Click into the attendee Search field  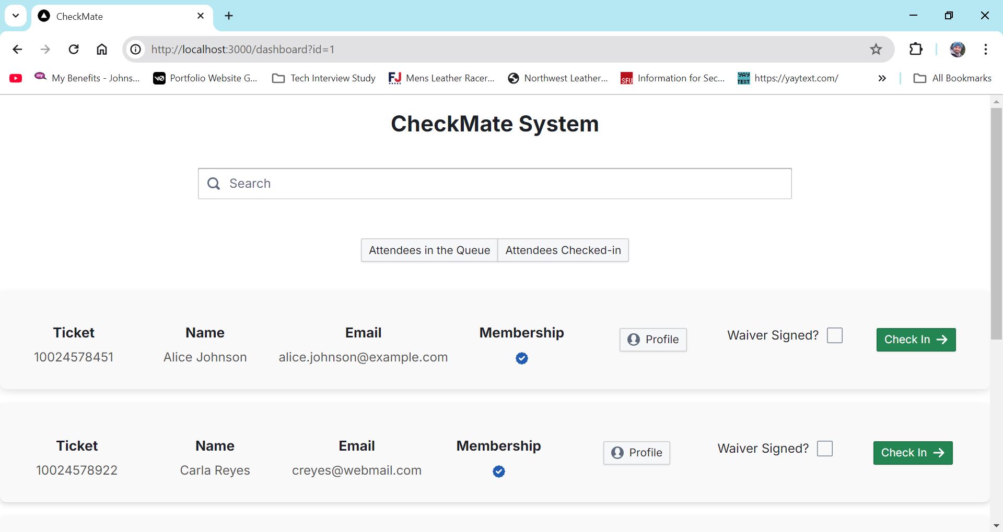click(495, 184)
